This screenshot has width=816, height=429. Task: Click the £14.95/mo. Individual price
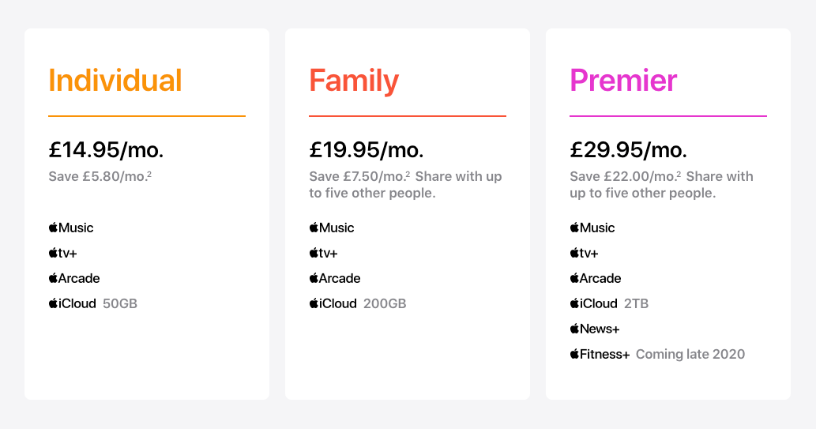click(x=106, y=149)
